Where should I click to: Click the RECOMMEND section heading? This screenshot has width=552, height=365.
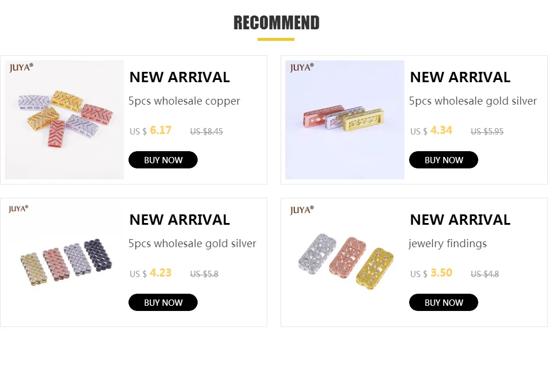[x=277, y=23]
